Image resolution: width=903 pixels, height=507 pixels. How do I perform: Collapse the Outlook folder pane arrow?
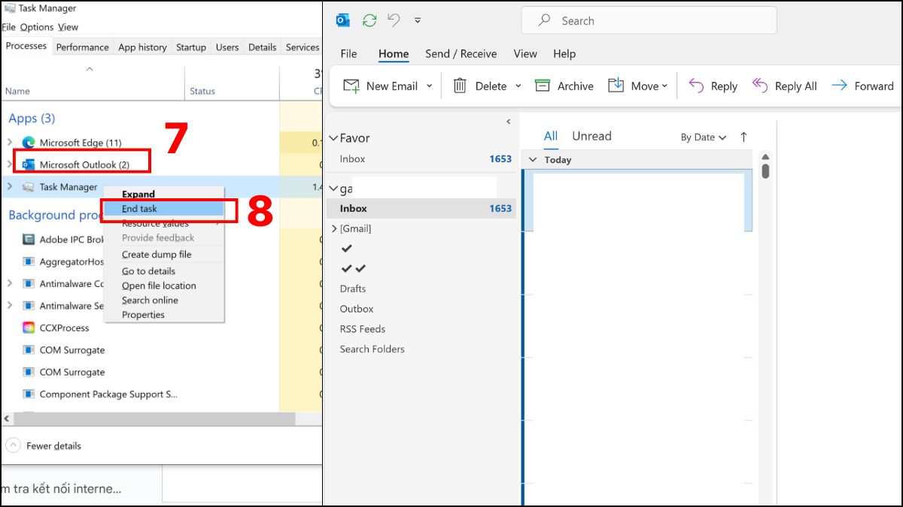pos(509,122)
